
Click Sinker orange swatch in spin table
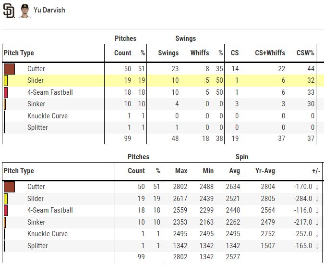coord(5,222)
